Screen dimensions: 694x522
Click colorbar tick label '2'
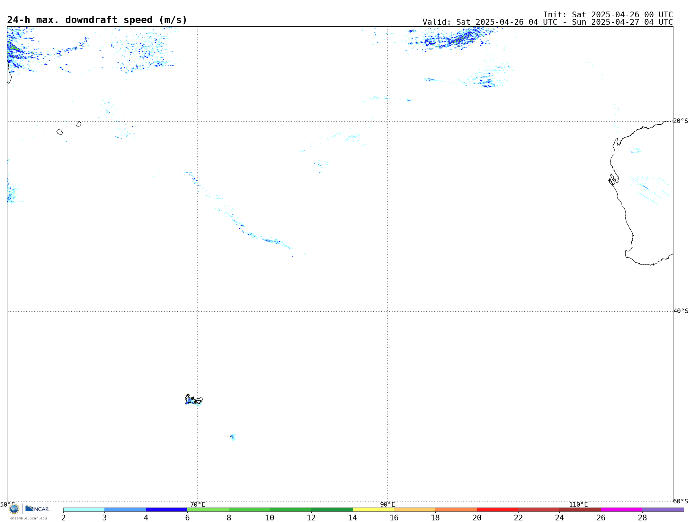[x=64, y=518]
